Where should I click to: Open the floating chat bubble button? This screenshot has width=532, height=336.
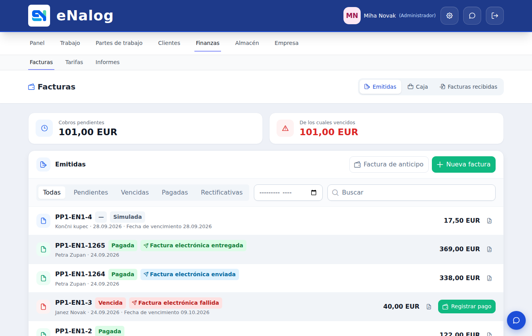516,320
